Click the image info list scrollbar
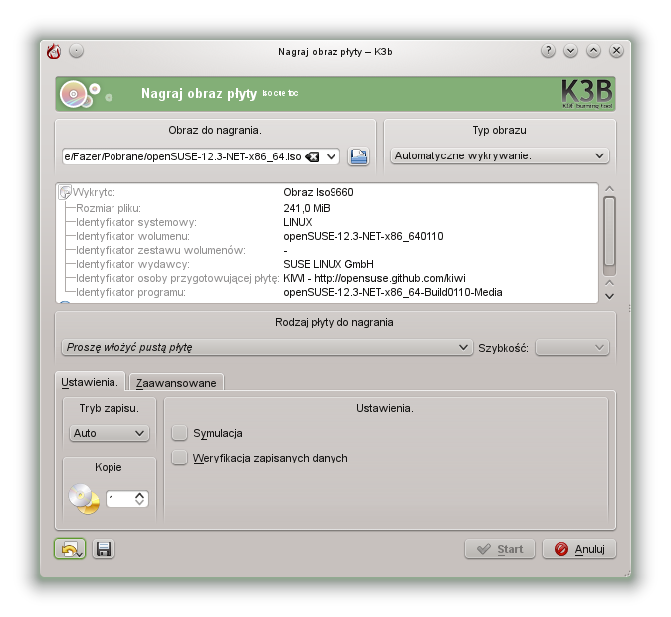This screenshot has height=617, width=671. [610, 229]
